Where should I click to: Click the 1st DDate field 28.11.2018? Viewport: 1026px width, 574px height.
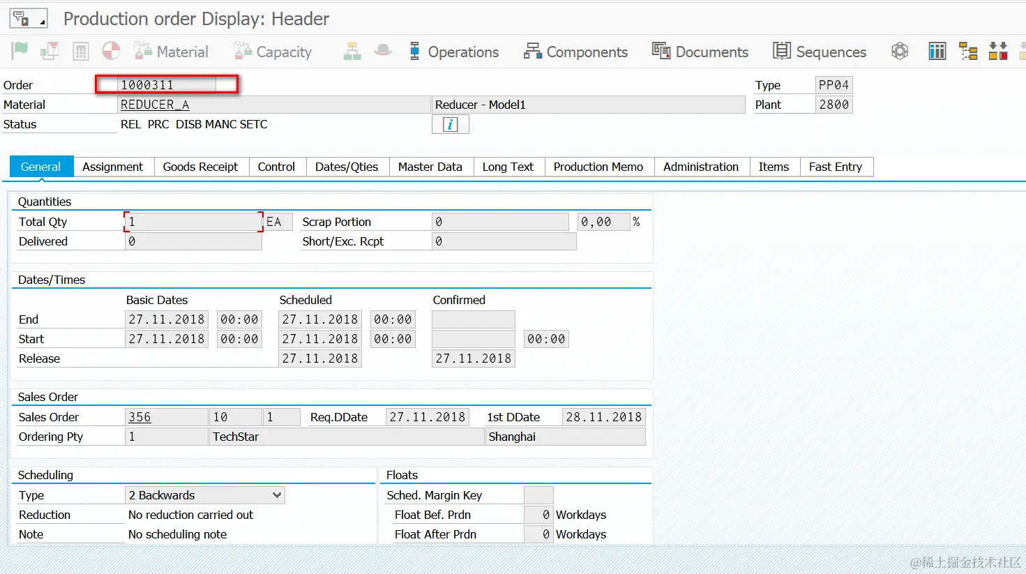point(604,417)
